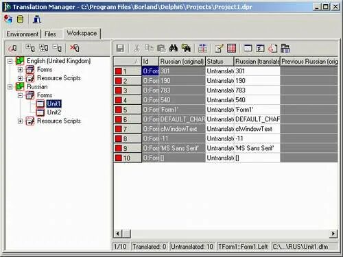Click the Untranslated: 10 status bar panel

point(192,247)
